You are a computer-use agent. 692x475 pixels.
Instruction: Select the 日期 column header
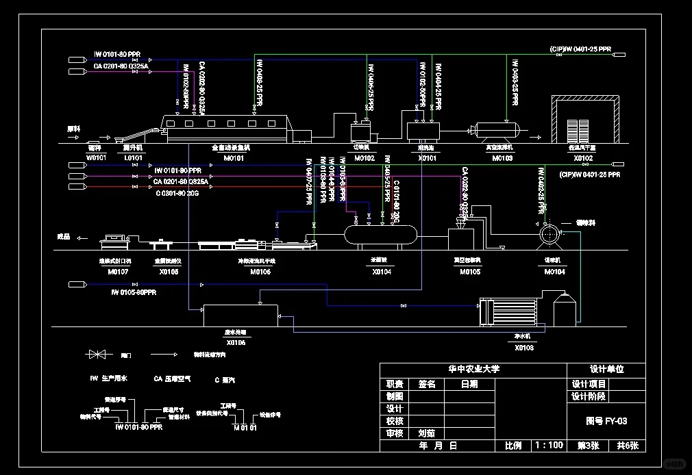coord(469,384)
